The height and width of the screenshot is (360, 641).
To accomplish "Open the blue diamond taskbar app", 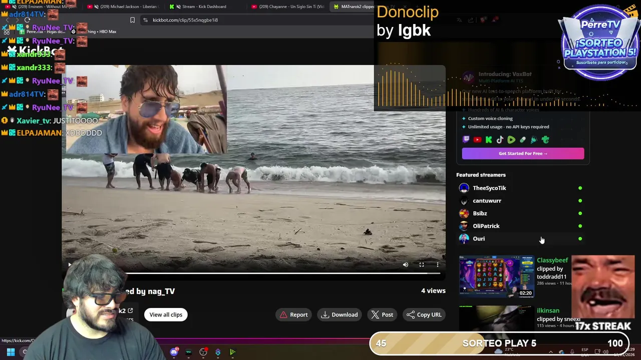I will [218, 352].
